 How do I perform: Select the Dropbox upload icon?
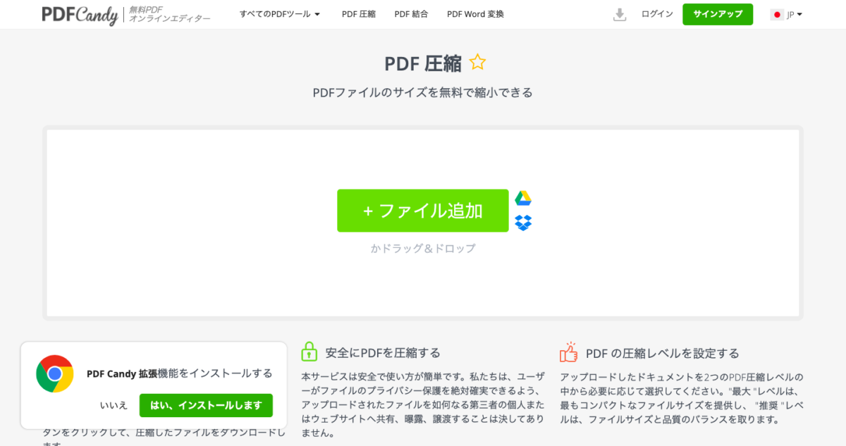coord(523,223)
